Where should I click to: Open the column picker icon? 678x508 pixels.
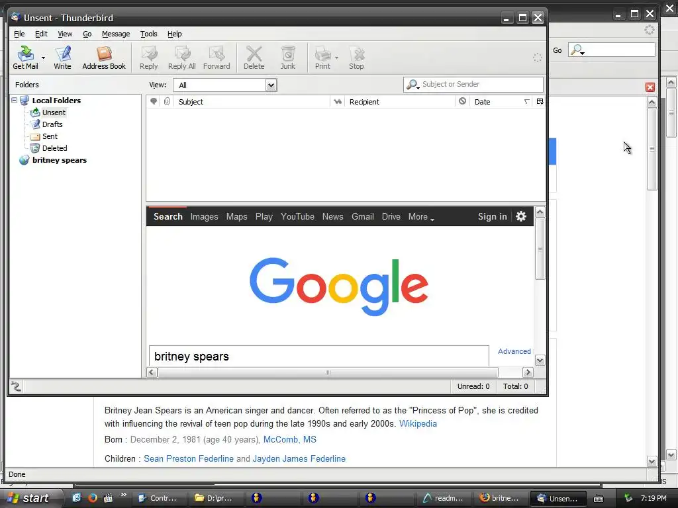(x=540, y=101)
